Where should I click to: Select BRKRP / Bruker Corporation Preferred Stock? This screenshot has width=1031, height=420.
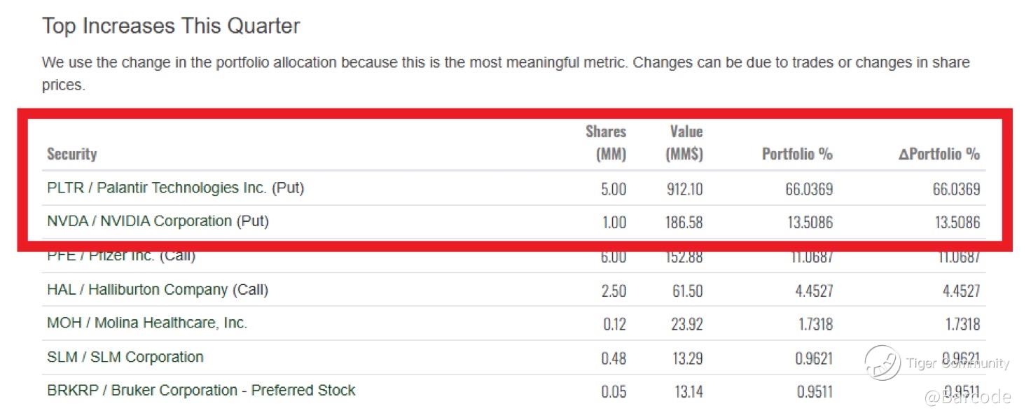click(x=201, y=391)
